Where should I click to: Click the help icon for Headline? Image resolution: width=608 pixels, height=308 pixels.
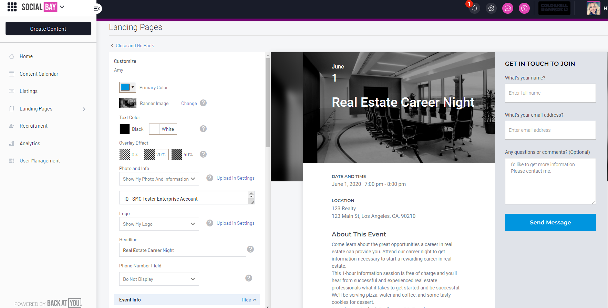click(250, 249)
